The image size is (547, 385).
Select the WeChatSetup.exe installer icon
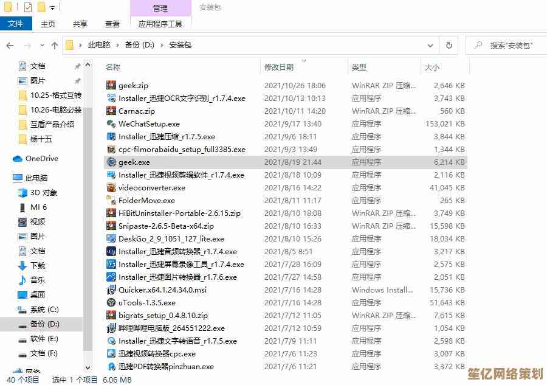[111, 124]
